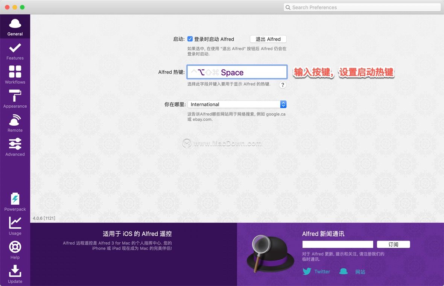Screen dimensions: 444x286
Task: Click the version text 4.0.6 [1121]
Action: 44,218
